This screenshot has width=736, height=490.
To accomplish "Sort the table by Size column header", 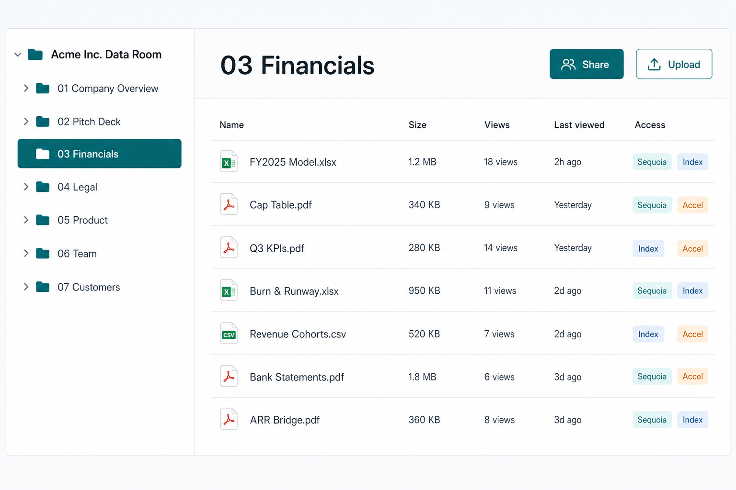I will [x=417, y=125].
